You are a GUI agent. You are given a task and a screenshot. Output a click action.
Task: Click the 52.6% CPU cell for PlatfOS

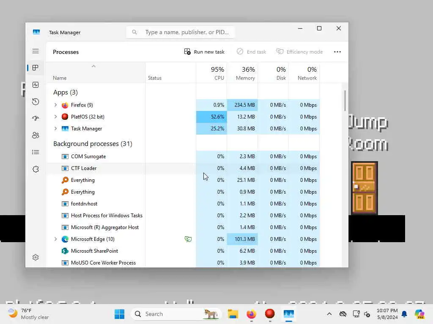pyautogui.click(x=211, y=117)
